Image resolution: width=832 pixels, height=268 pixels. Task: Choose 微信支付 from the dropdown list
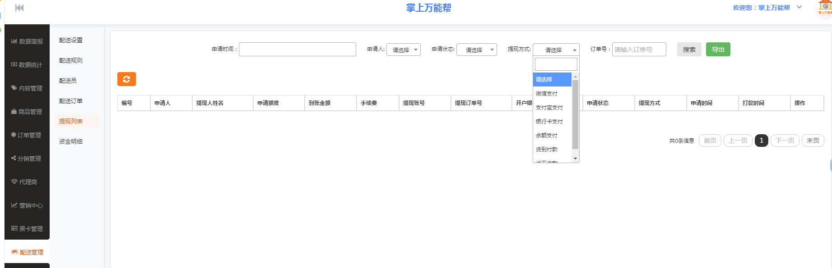point(547,94)
